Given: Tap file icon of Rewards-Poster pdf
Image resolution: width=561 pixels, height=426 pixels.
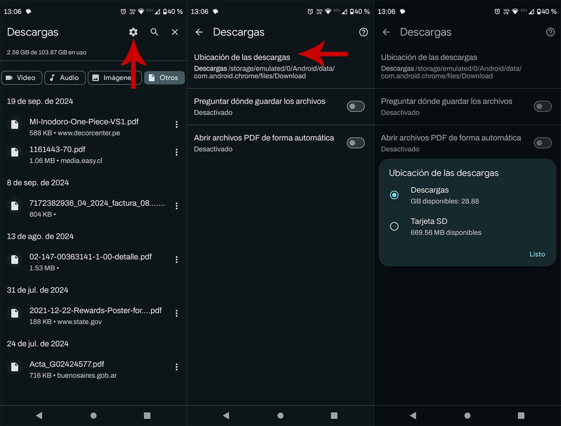Looking at the screenshot, I should click(x=15, y=313).
